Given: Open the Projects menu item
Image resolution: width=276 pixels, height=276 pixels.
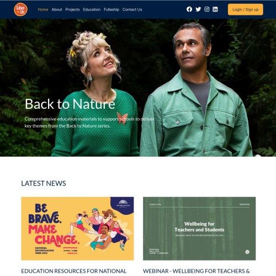Looking at the screenshot, I should [72, 9].
